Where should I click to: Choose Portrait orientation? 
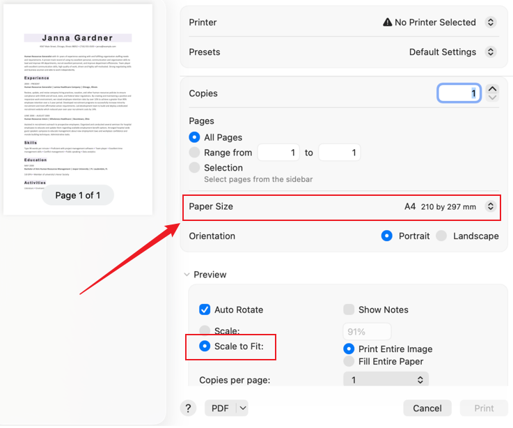click(x=387, y=236)
